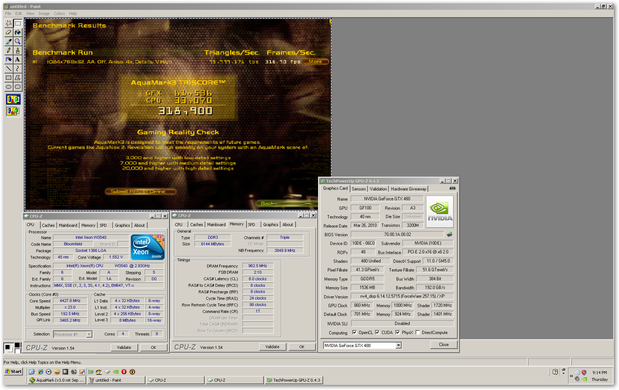
Task: Choose the Pencil tool in Paint
Action: click(x=9, y=50)
